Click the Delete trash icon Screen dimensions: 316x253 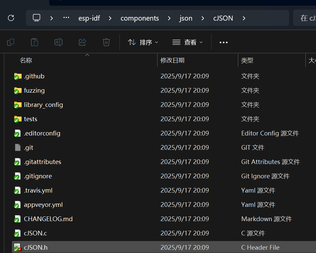pos(106,42)
